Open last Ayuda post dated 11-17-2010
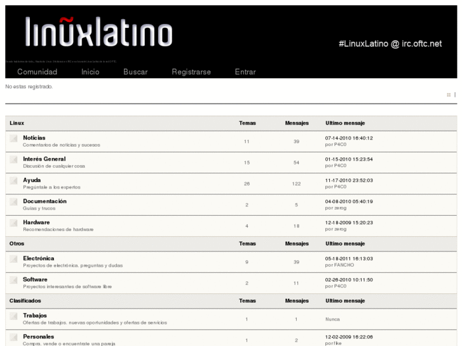This screenshot has width=462, height=346. 349,180
